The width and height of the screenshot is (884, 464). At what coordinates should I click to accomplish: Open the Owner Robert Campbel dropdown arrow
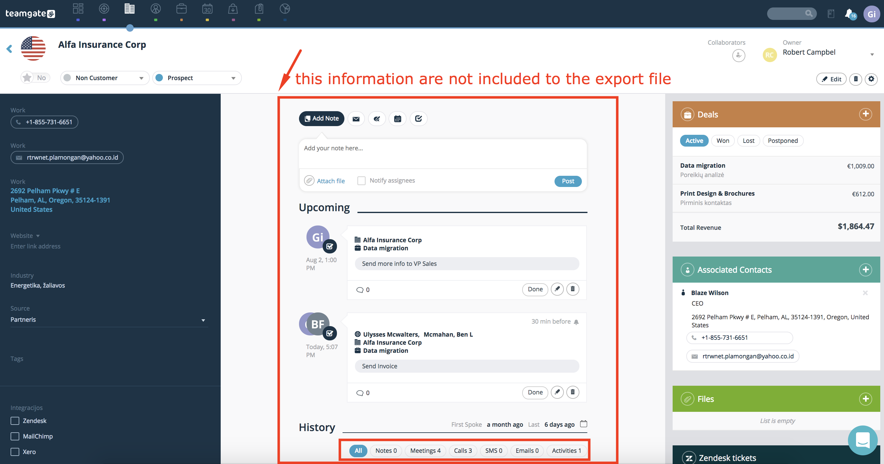click(x=872, y=55)
